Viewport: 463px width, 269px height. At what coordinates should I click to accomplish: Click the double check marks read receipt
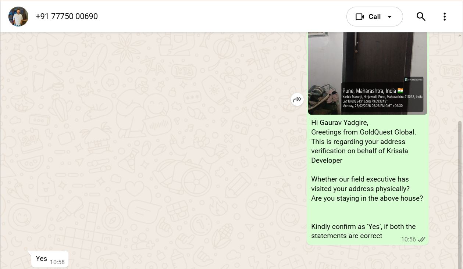click(x=421, y=240)
